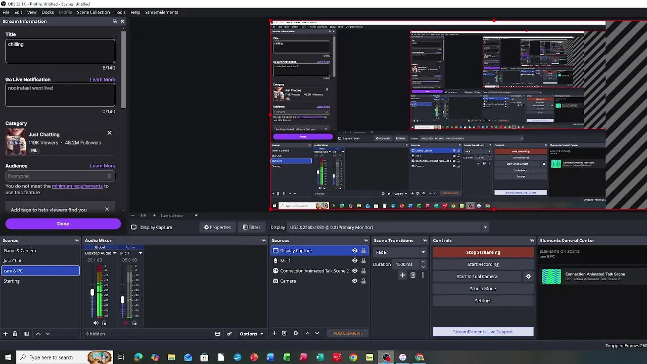The width and height of the screenshot is (647, 364).
Task: Dismiss the add tags suggestion
Action: [x=107, y=209]
